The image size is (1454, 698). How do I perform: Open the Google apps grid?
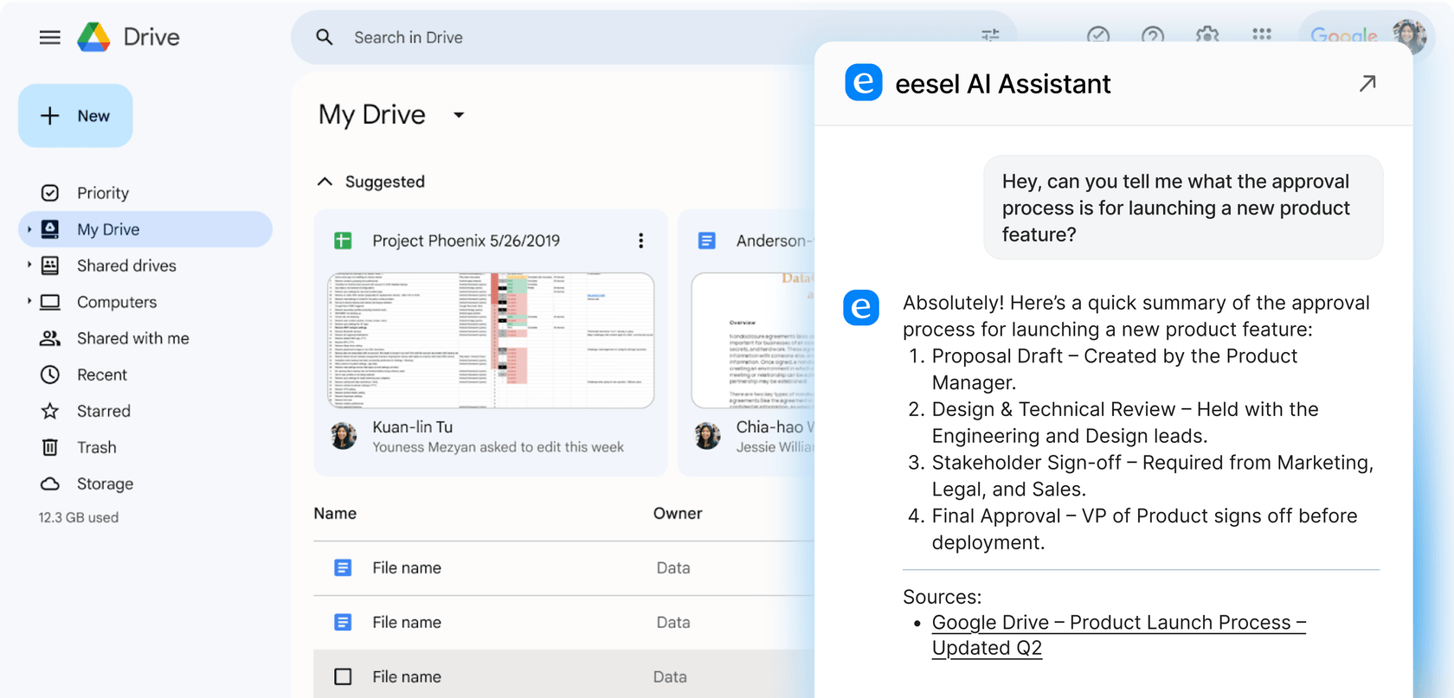(1261, 35)
